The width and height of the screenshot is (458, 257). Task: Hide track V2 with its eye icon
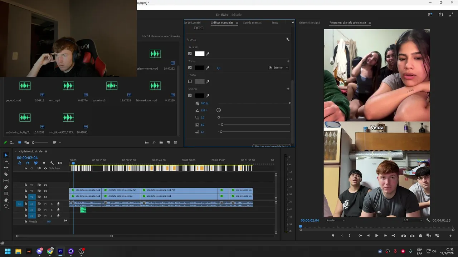[45, 191]
